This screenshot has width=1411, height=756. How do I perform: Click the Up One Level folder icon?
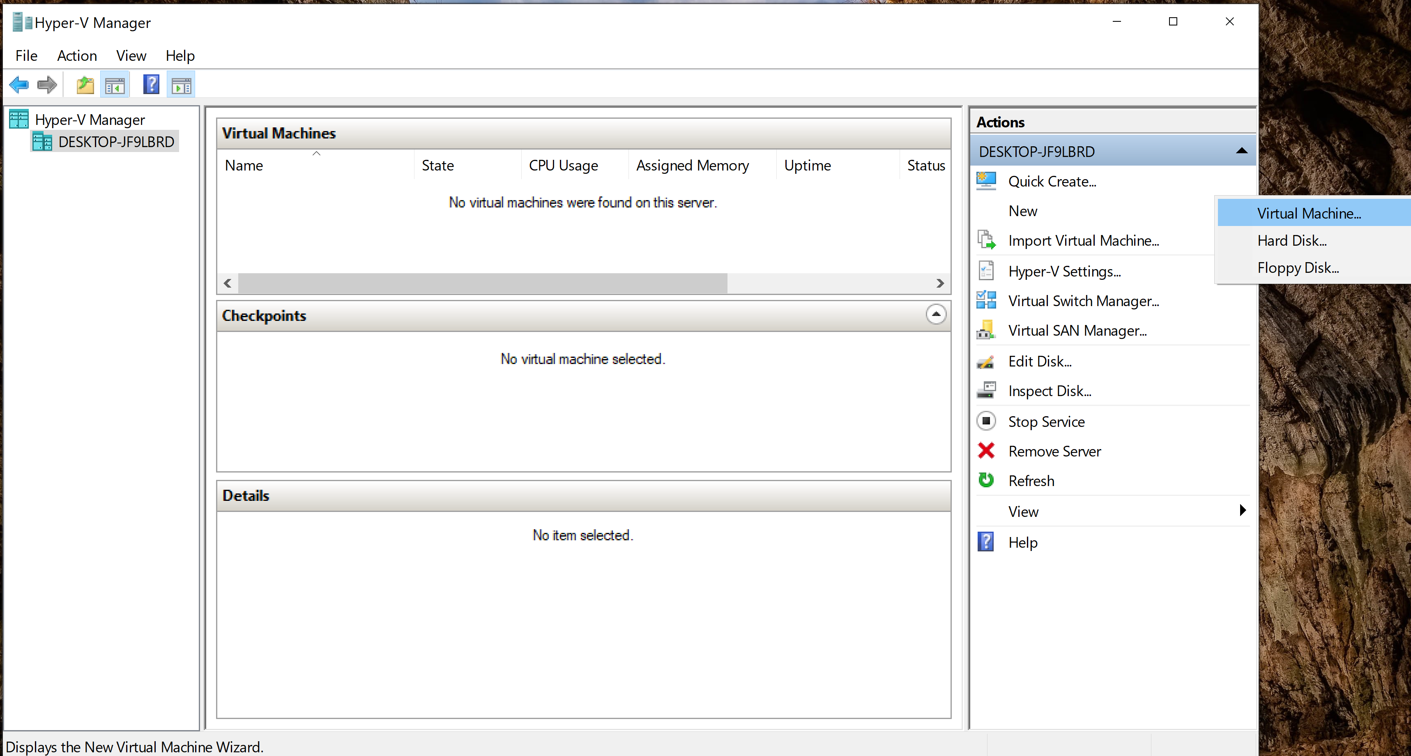pyautogui.click(x=85, y=85)
